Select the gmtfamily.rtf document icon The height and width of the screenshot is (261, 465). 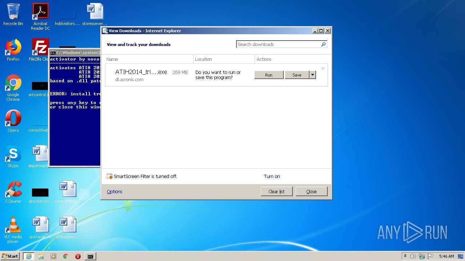tap(40, 228)
